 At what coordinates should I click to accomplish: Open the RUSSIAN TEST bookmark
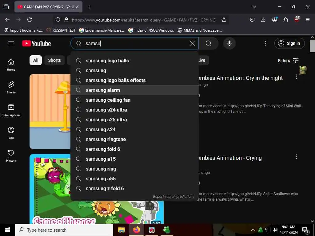click(x=61, y=30)
